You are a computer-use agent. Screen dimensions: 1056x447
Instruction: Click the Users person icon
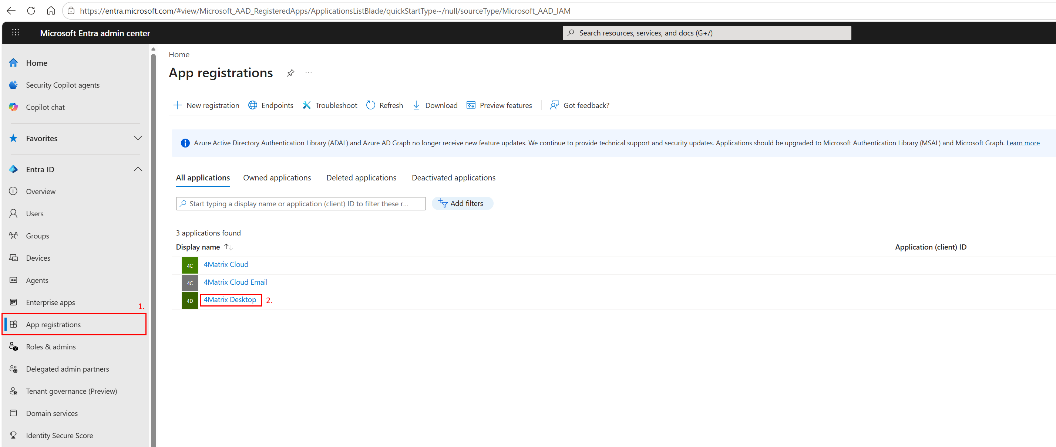point(14,213)
